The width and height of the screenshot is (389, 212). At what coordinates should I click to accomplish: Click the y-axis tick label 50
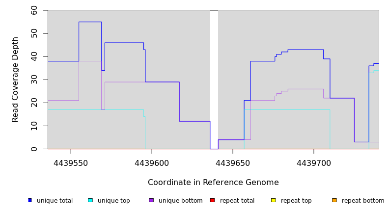(34, 33)
